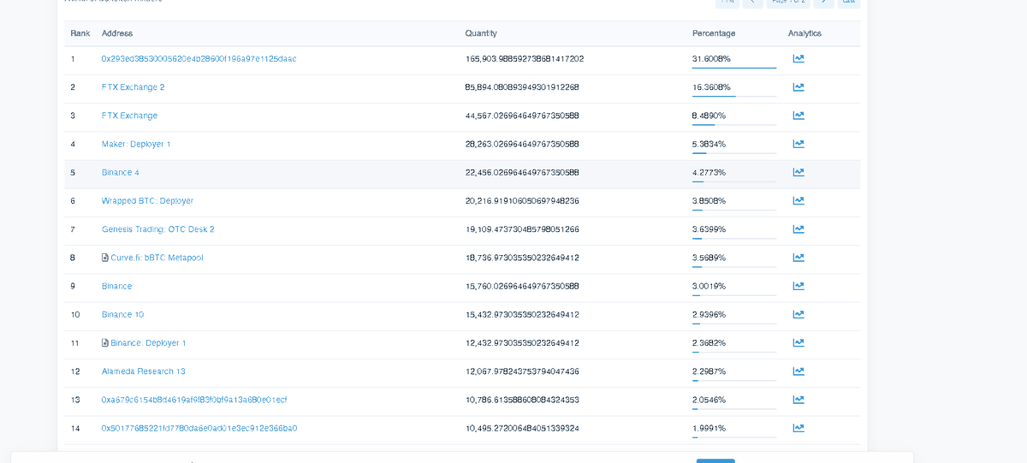Open address 0x50177685221fd77b0da6e0ad01e3ec912e366ba0

(199, 428)
